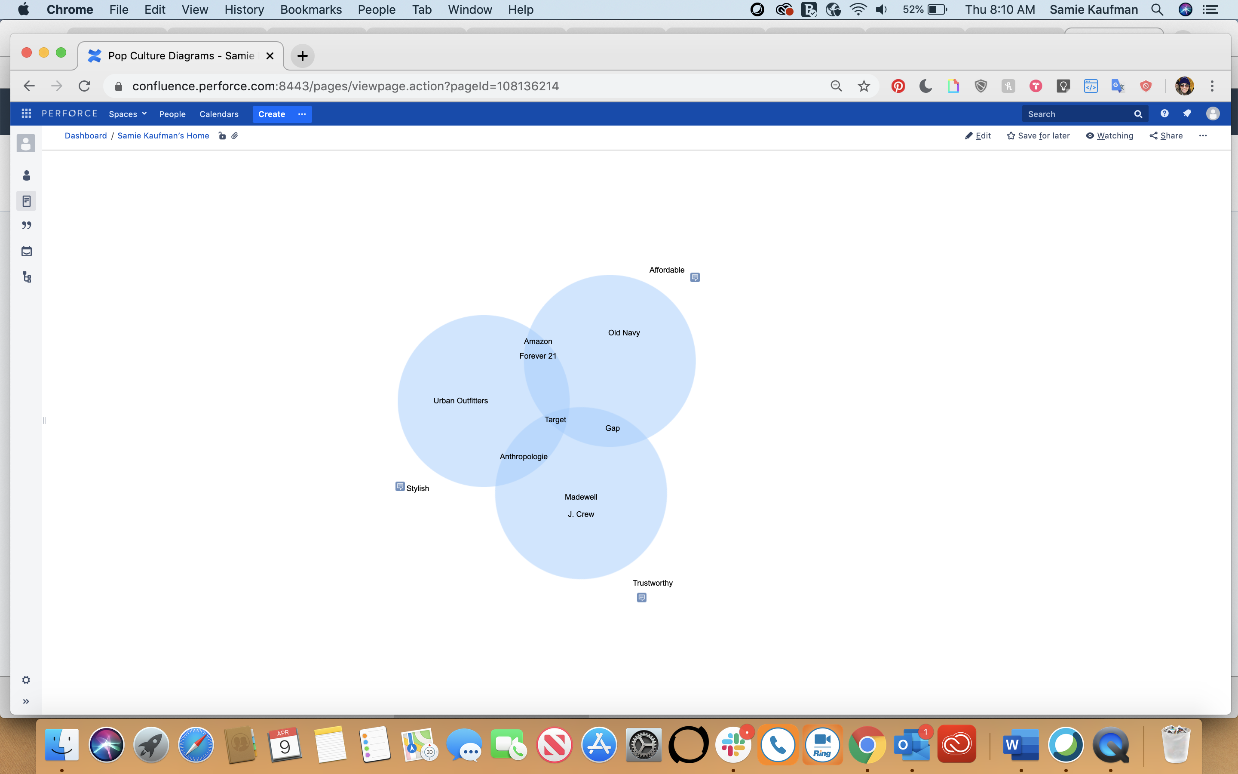
Task: Open the Spaces dropdown menu
Action: [127, 114]
